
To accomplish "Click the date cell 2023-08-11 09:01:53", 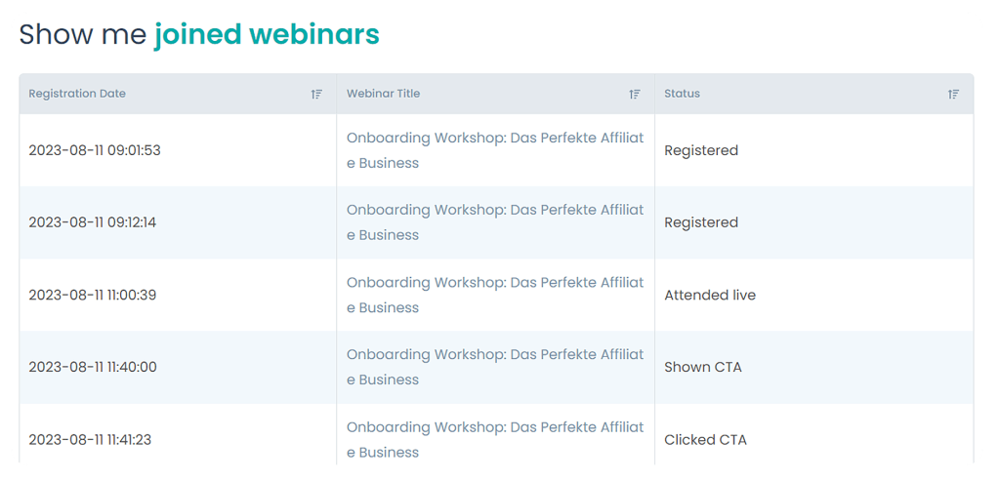I will (x=95, y=150).
